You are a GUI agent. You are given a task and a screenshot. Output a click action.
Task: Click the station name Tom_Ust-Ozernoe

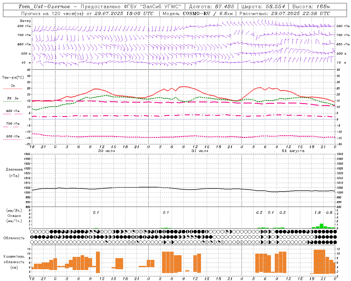[x=44, y=7]
